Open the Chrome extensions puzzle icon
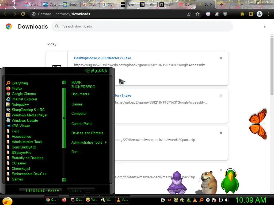This screenshot has width=274, height=205. tap(242, 14)
